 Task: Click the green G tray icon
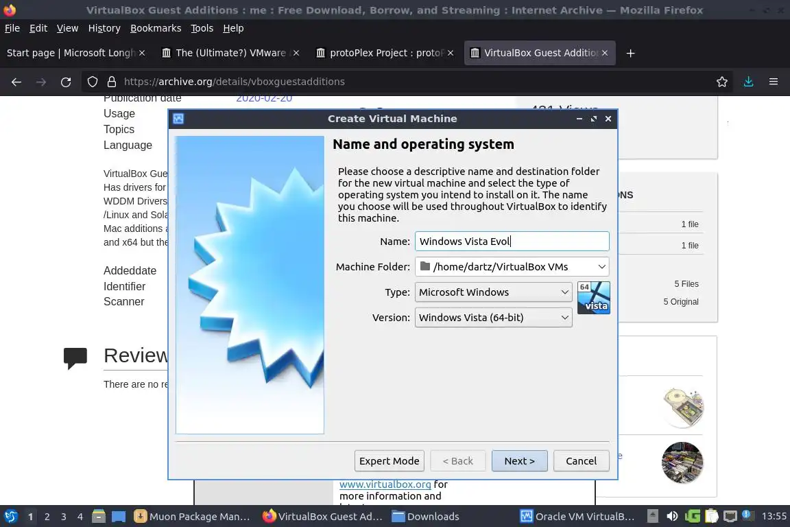[692, 516]
